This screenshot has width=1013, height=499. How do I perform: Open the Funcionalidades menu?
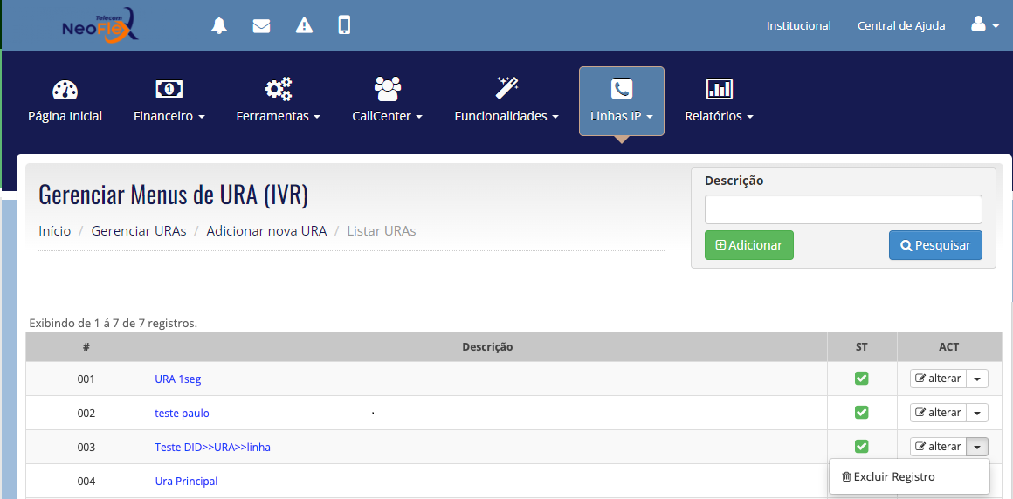point(507,101)
